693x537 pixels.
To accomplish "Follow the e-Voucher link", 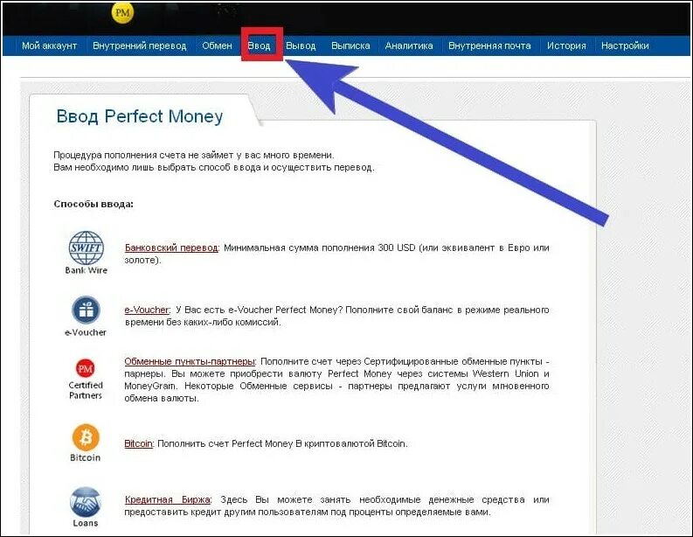I will pos(147,310).
